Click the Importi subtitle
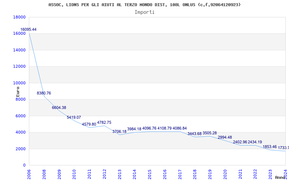Screen dimensions: 289x181 144,12
